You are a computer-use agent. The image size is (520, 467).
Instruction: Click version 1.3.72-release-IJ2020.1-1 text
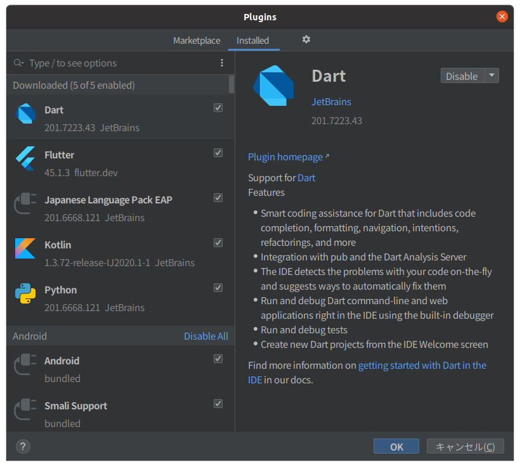click(x=98, y=263)
